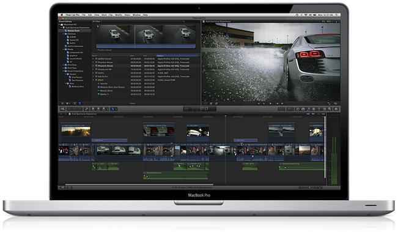The width and height of the screenshot is (398, 232).
Task: Collapse the DSLR clip row
Action: [93, 80]
